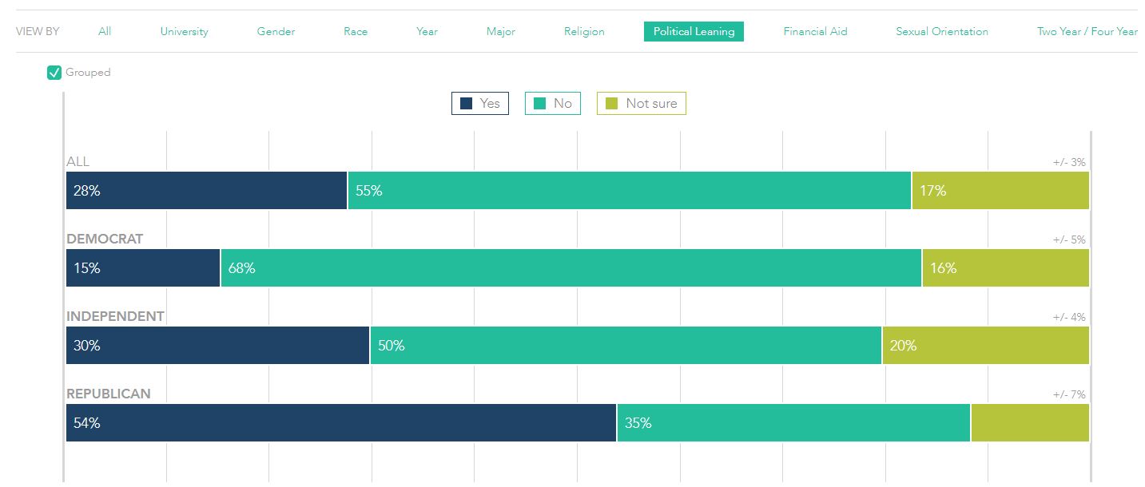Uncheck the Grouped checkbox

point(54,73)
